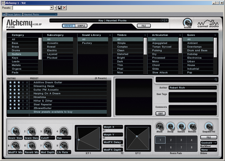Screen dimensions: 225x161
Task: Open the small arrow menu beside Presets combo
Action: click(x=56, y=8)
